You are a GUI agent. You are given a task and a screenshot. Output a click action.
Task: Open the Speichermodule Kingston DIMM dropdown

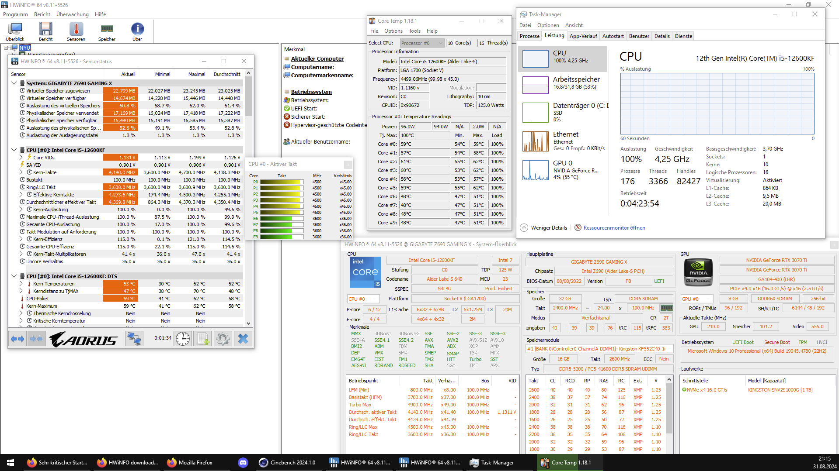pyautogui.click(x=599, y=349)
